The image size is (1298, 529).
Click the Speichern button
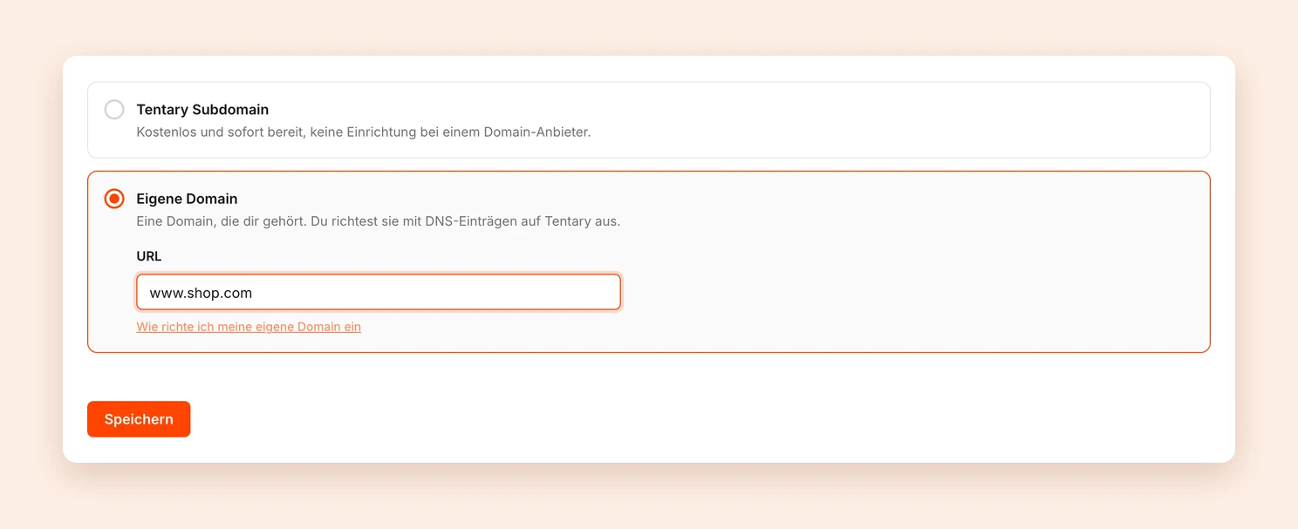139,419
